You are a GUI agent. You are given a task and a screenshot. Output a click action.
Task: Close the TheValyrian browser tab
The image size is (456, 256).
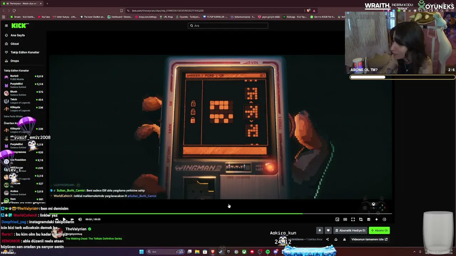tap(41, 4)
